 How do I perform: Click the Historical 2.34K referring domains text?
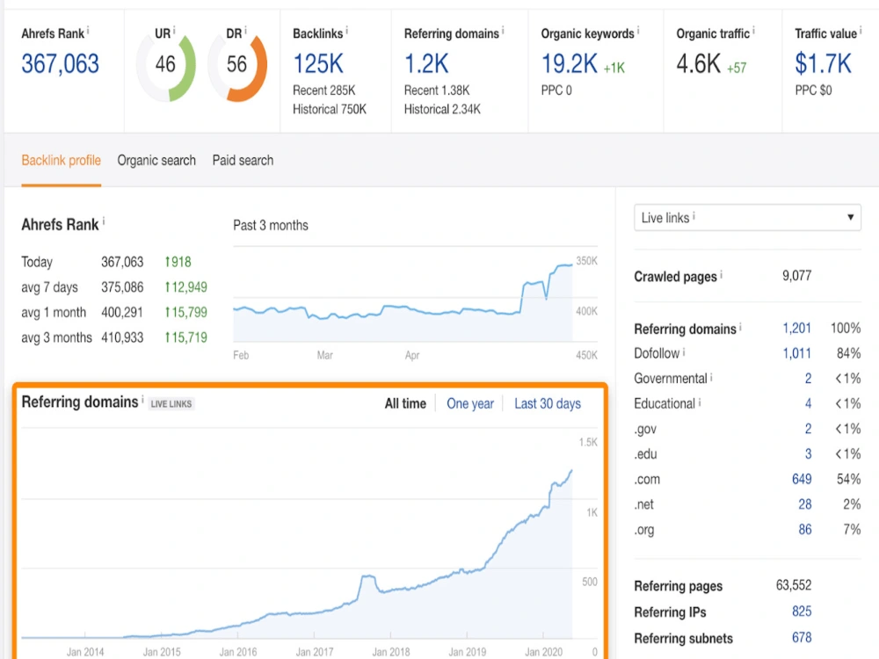(442, 109)
